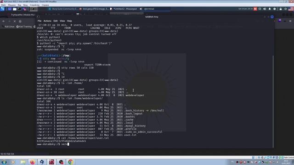Open the Windows Start orb
The height and width of the screenshot is (165, 294).
4,162
